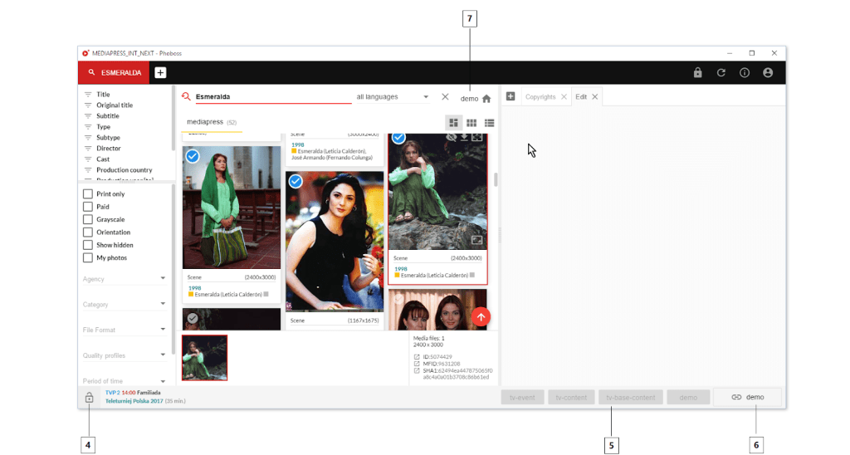The image size is (850, 455).
Task: Expand the Agency dropdown
Action: (x=125, y=279)
